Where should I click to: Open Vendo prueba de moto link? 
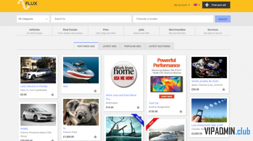click(205, 81)
